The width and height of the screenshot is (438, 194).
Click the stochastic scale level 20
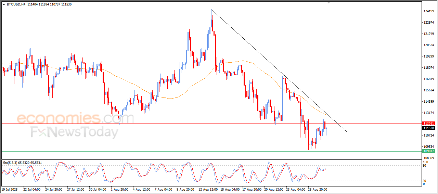[425, 181]
